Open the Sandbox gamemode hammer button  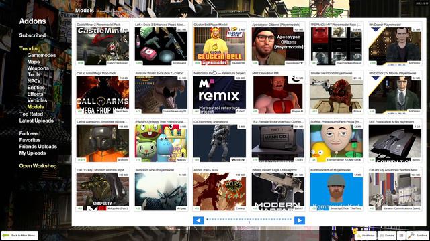418,235
